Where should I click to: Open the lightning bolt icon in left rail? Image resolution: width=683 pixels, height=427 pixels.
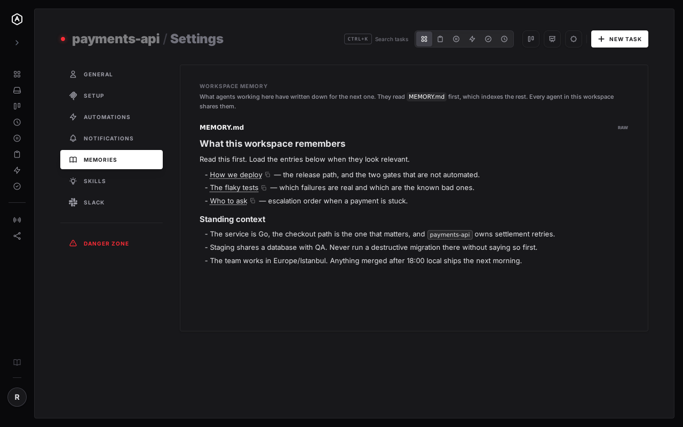(x=17, y=170)
